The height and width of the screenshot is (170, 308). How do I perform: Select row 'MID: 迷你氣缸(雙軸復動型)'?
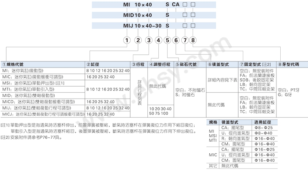click(x=43, y=95)
